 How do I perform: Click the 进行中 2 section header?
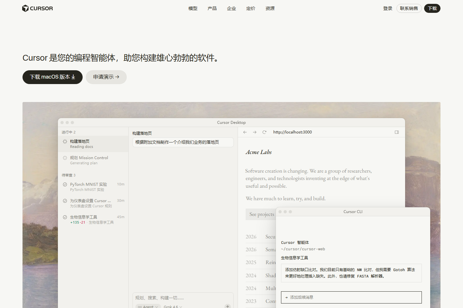pyautogui.click(x=68, y=132)
